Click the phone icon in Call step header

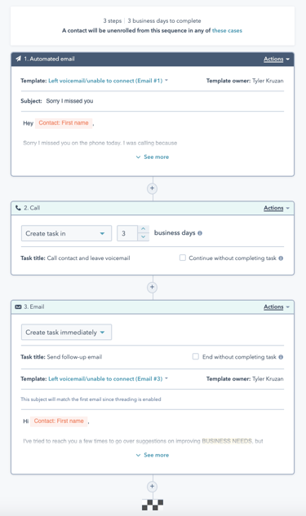tap(18, 208)
